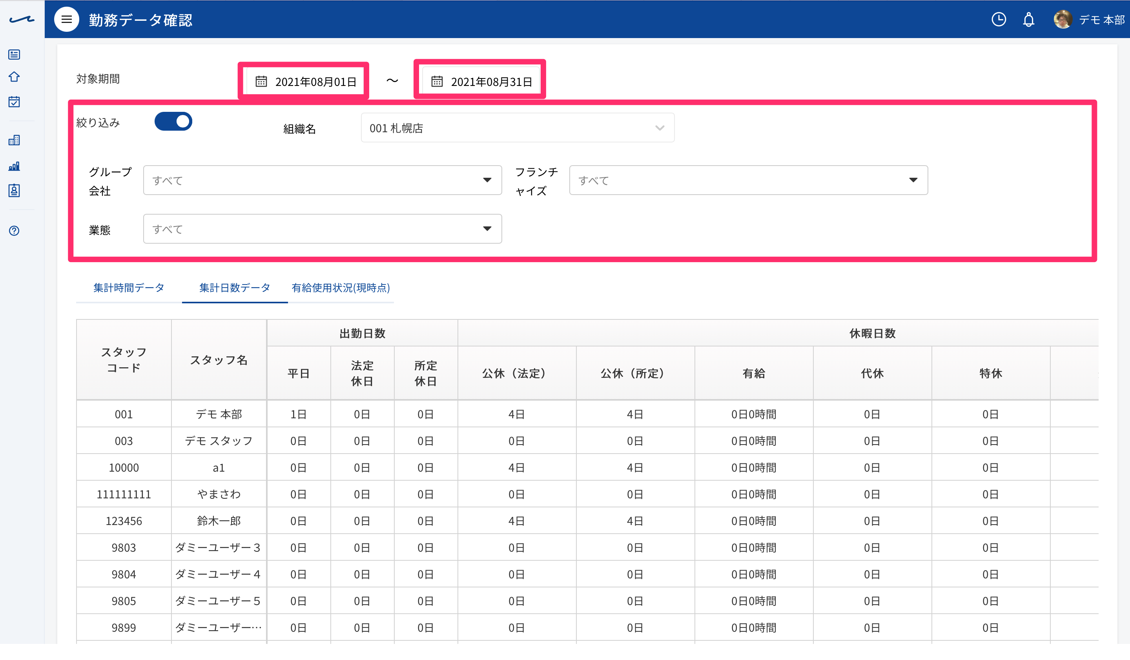Select staff code 111111111 cell
Screen dimensions: 1130x660
pyautogui.click(x=124, y=494)
